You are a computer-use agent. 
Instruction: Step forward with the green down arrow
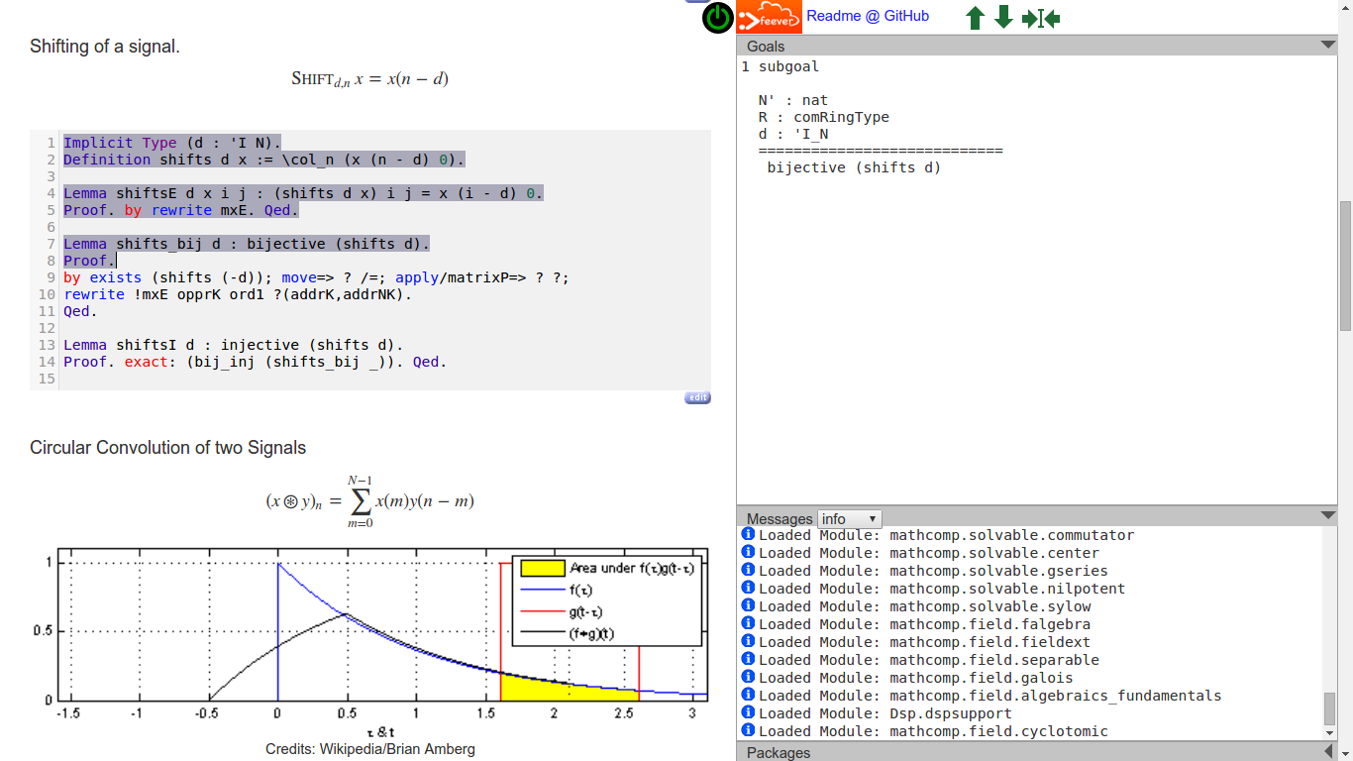(x=1003, y=18)
